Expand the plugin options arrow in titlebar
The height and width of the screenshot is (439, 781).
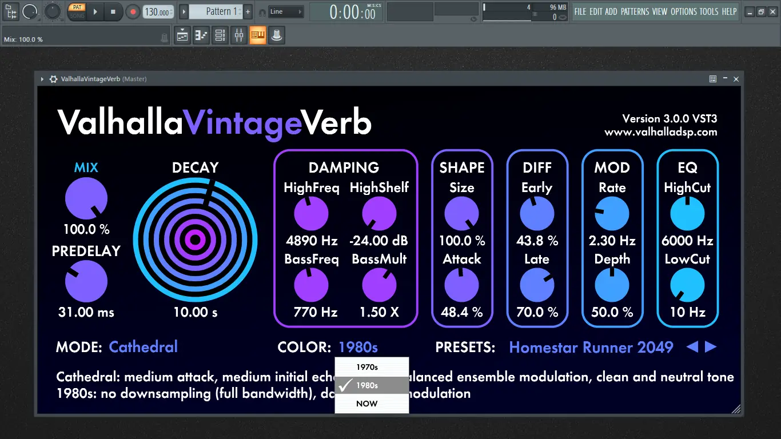pyautogui.click(x=42, y=79)
